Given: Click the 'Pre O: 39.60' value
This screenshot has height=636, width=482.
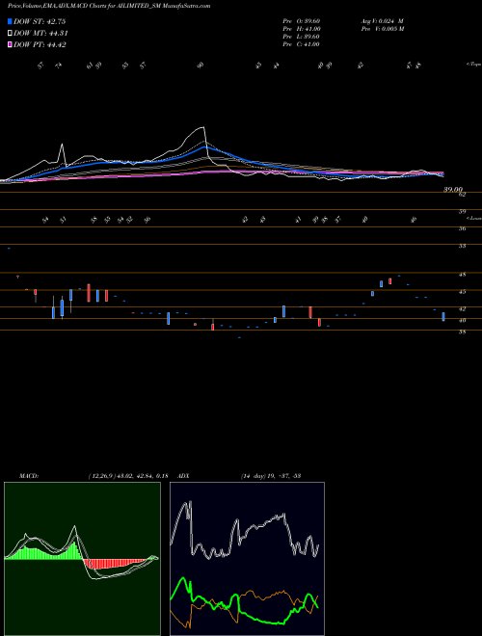Looking at the screenshot, I should click(302, 20).
